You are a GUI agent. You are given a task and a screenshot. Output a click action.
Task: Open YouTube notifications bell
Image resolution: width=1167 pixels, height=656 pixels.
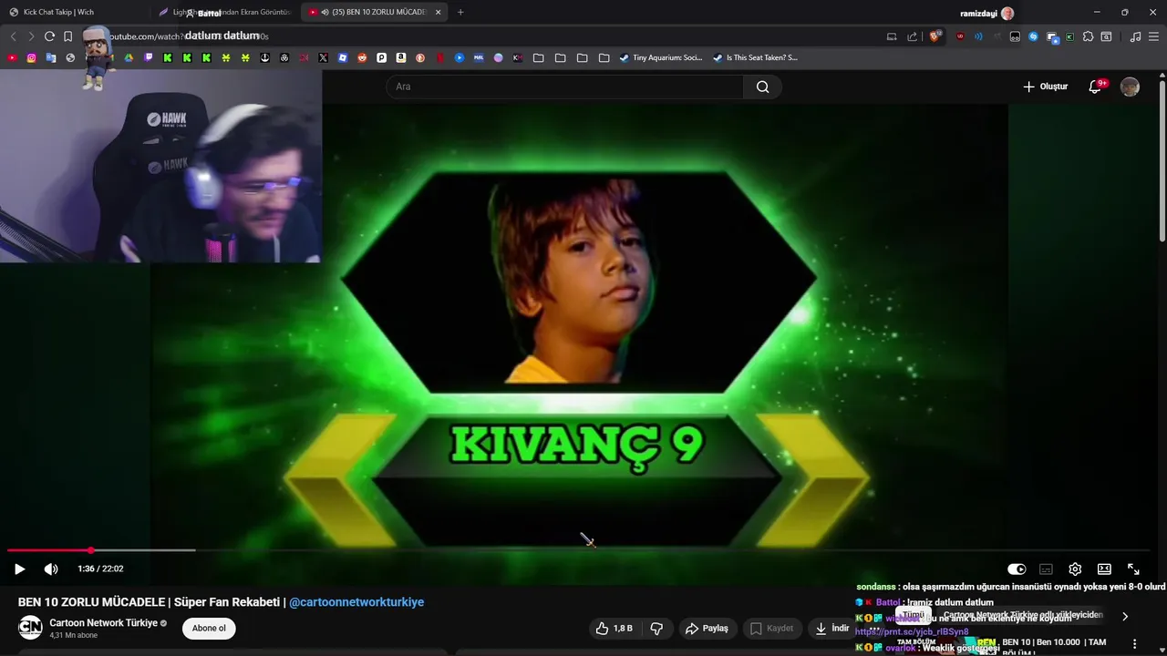(x=1096, y=87)
